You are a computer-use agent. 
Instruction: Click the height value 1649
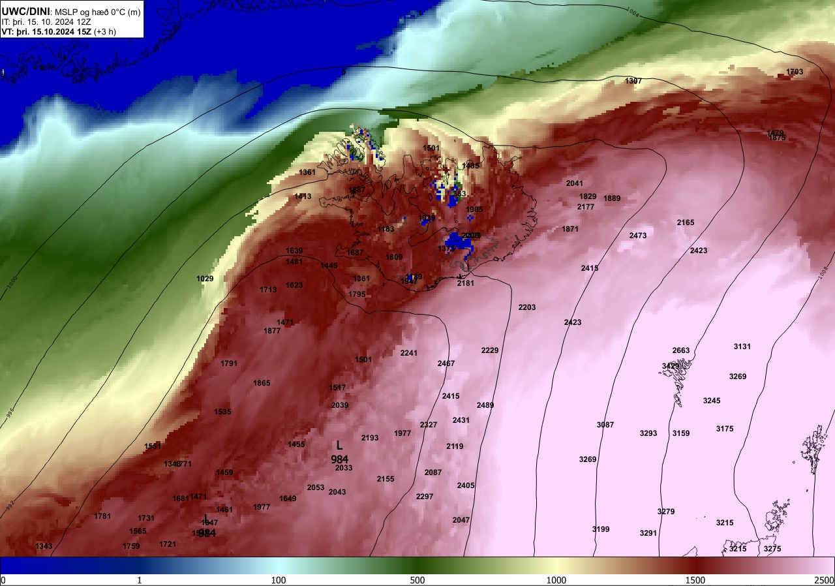(288, 499)
